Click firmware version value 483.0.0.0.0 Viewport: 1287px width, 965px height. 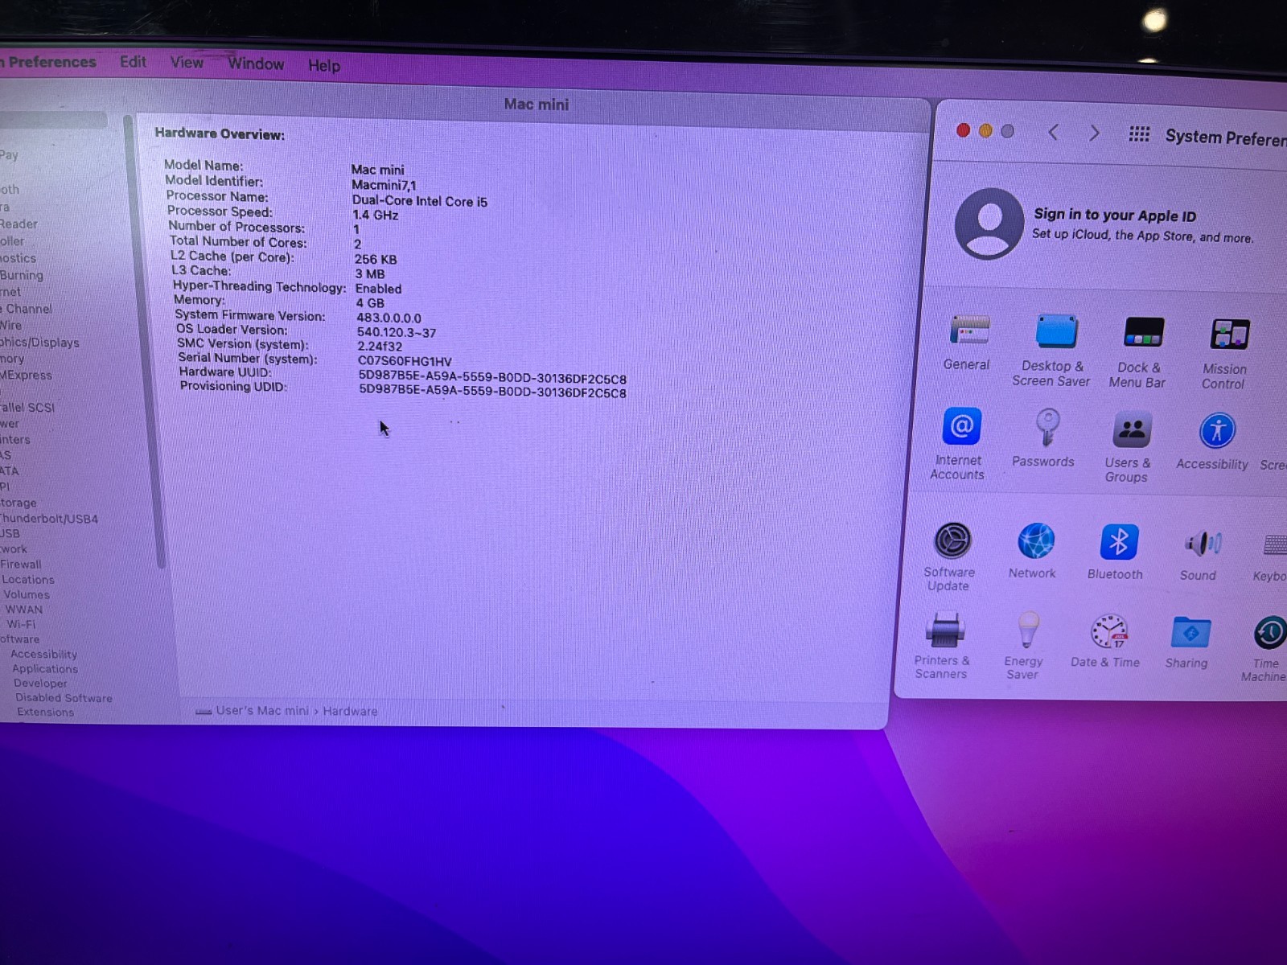click(x=389, y=318)
